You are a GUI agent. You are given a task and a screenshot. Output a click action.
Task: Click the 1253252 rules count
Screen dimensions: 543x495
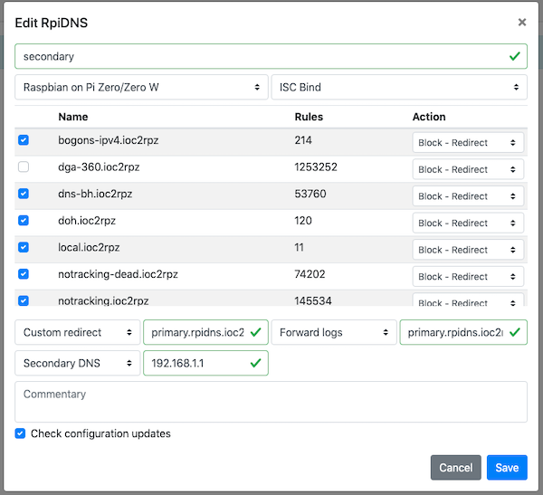pos(316,167)
